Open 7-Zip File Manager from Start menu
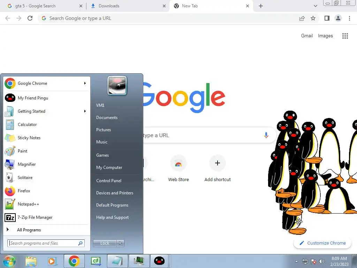Image resolution: width=357 pixels, height=268 pixels. point(46,217)
